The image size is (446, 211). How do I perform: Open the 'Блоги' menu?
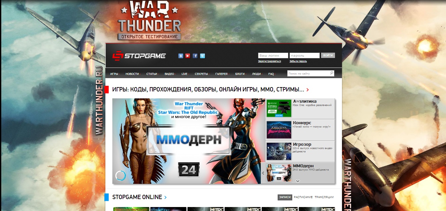click(x=240, y=74)
